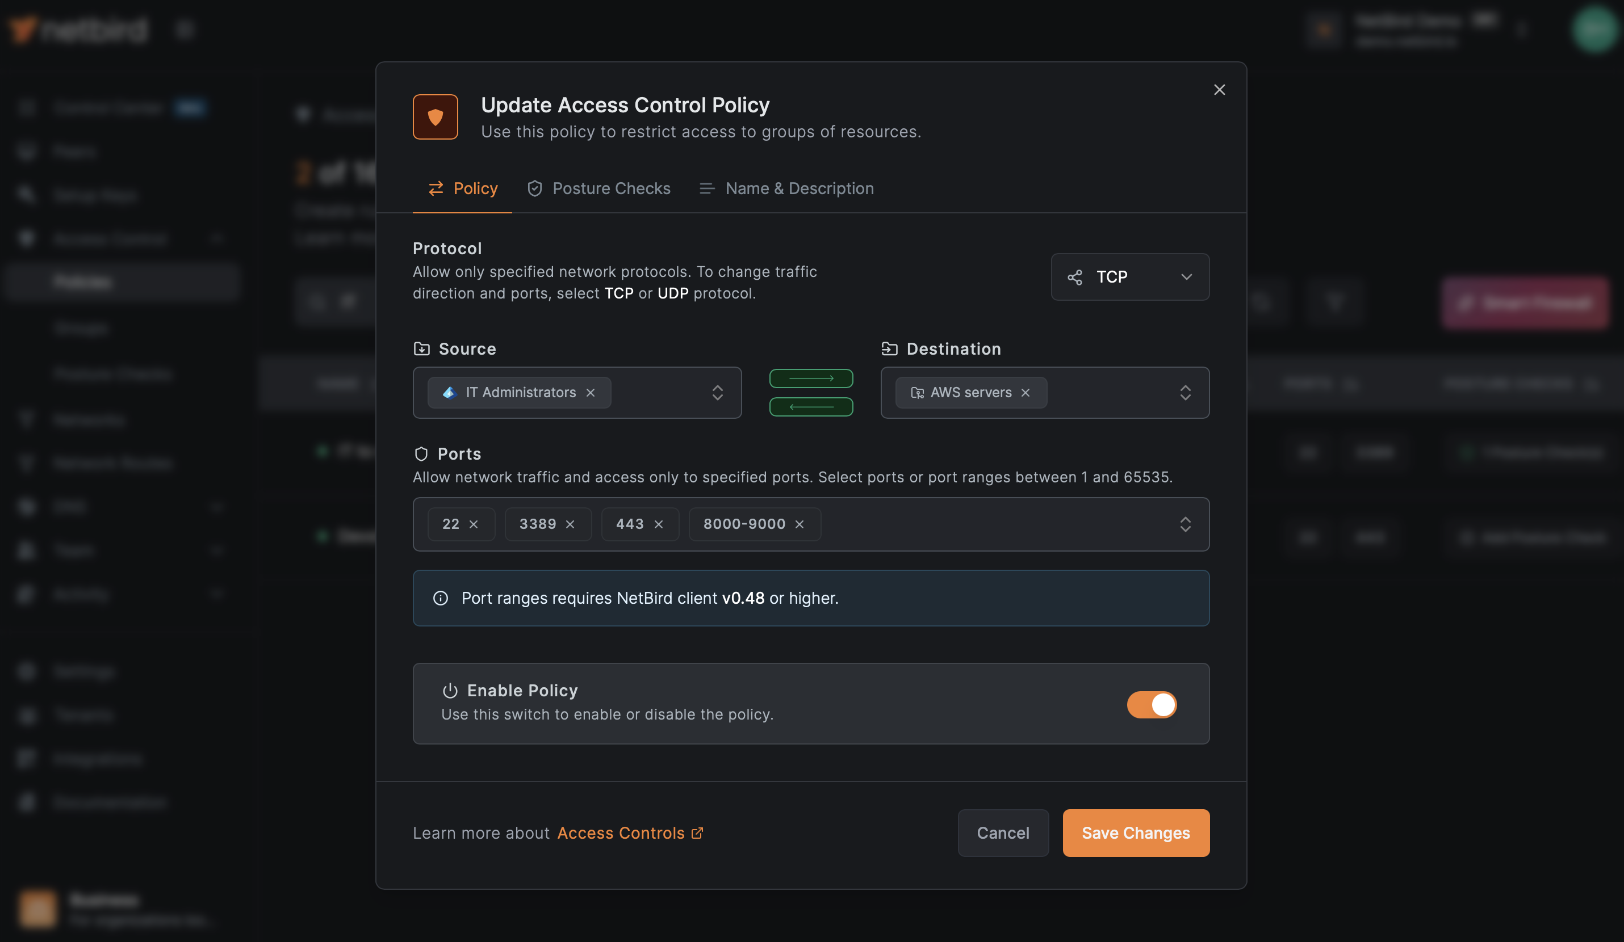Cancel editing the access policy

pyautogui.click(x=1003, y=832)
